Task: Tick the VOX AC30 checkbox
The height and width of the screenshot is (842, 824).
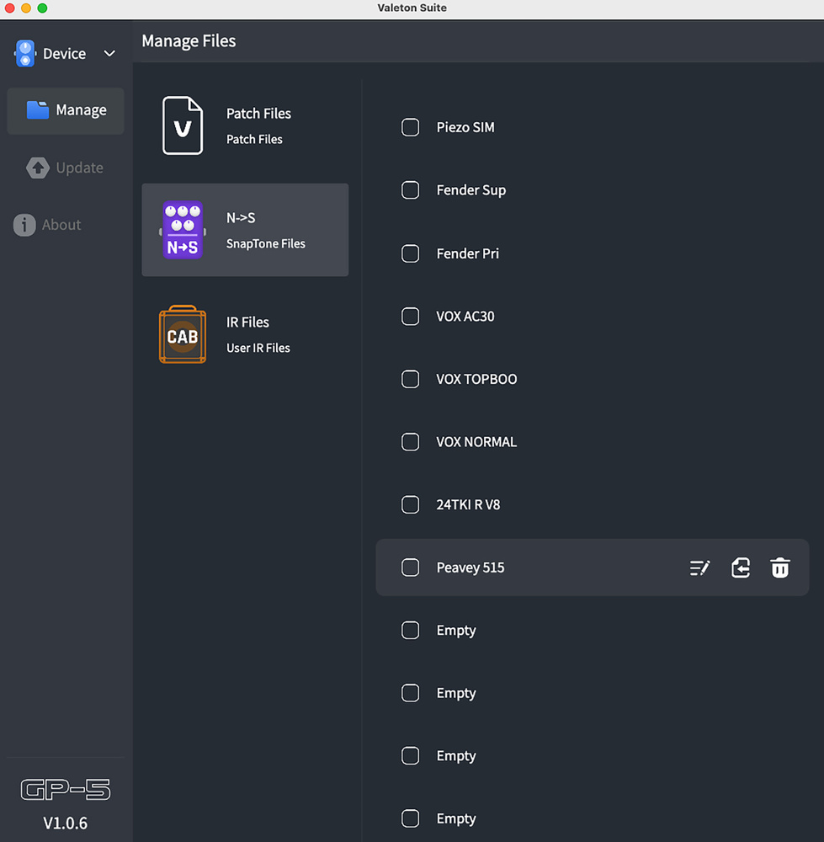Action: (411, 317)
